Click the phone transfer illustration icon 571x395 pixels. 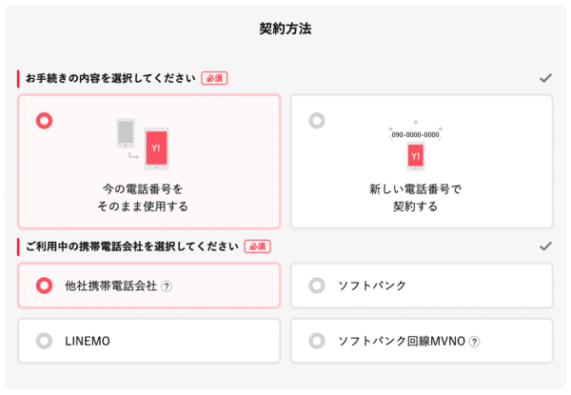tap(143, 144)
